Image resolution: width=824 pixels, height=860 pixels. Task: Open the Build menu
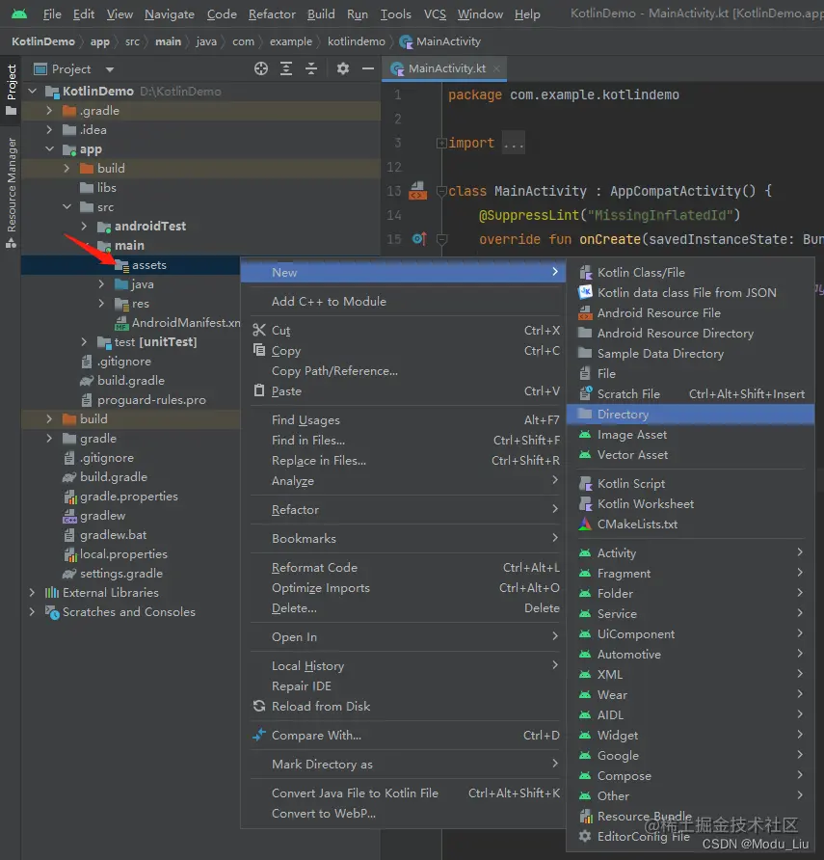(x=321, y=14)
